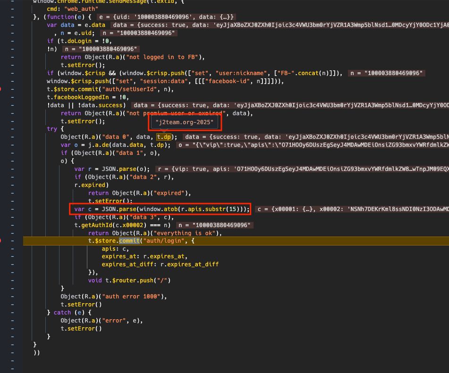The height and width of the screenshot is (373, 449).
Task: Click the gutter marker beside the catch (e) line
Action: click(x=12, y=313)
